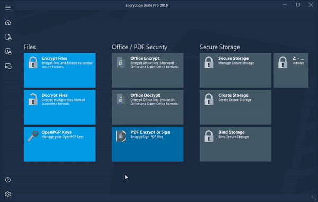Open the Help question mark icon
Image resolution: width=318 pixels, height=202 pixels.
(8, 180)
